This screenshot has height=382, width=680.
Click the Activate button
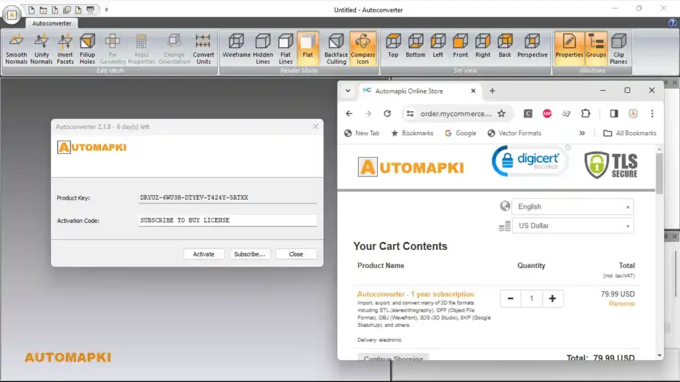[203, 254]
